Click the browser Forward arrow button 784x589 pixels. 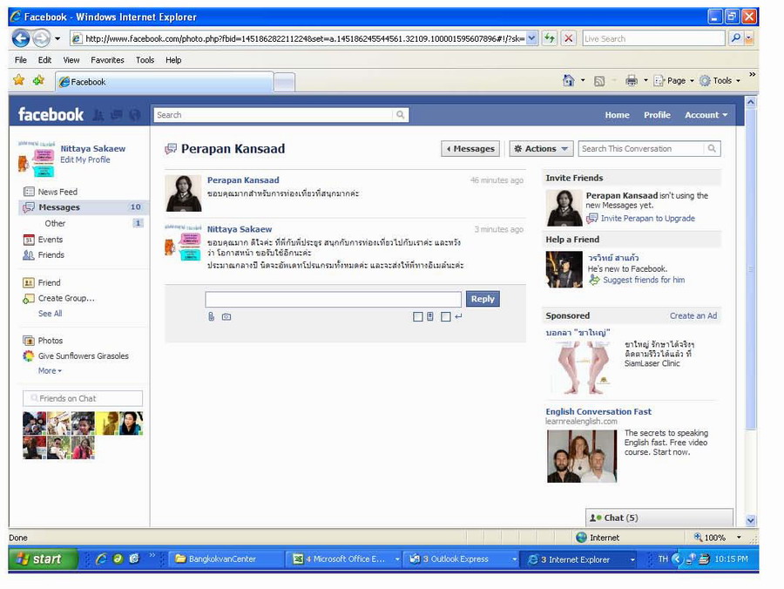[42, 38]
